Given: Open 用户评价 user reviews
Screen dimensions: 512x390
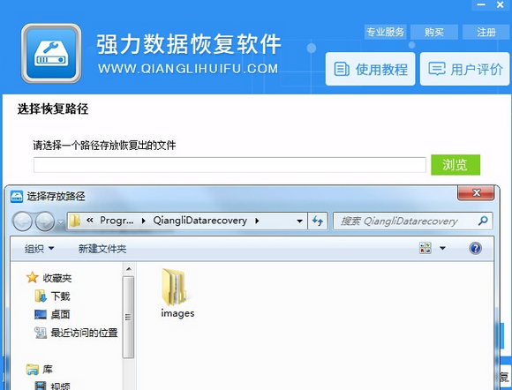Looking at the screenshot, I should click(464, 69).
